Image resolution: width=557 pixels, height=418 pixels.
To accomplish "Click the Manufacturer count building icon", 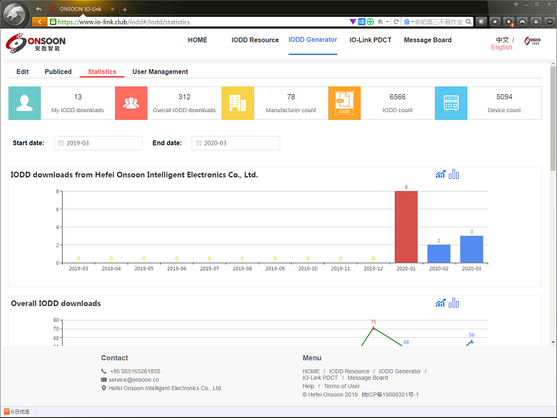I will [237, 103].
